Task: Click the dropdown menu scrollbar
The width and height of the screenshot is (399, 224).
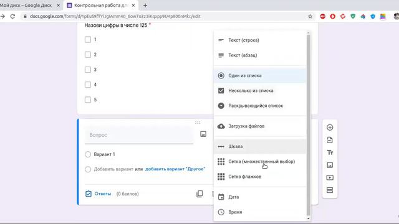Action: pyautogui.click(x=309, y=125)
